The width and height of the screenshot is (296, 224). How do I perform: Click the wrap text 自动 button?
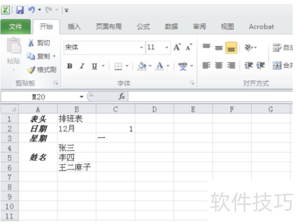click(282, 47)
